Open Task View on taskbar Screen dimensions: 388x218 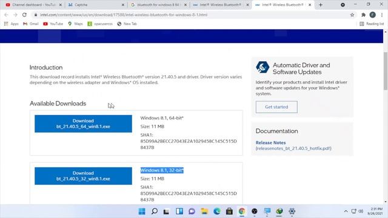(x=166, y=211)
